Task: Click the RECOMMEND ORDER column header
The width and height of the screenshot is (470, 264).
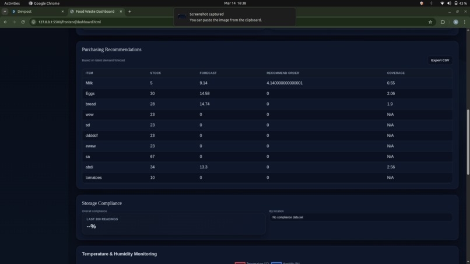Action: pyautogui.click(x=283, y=73)
